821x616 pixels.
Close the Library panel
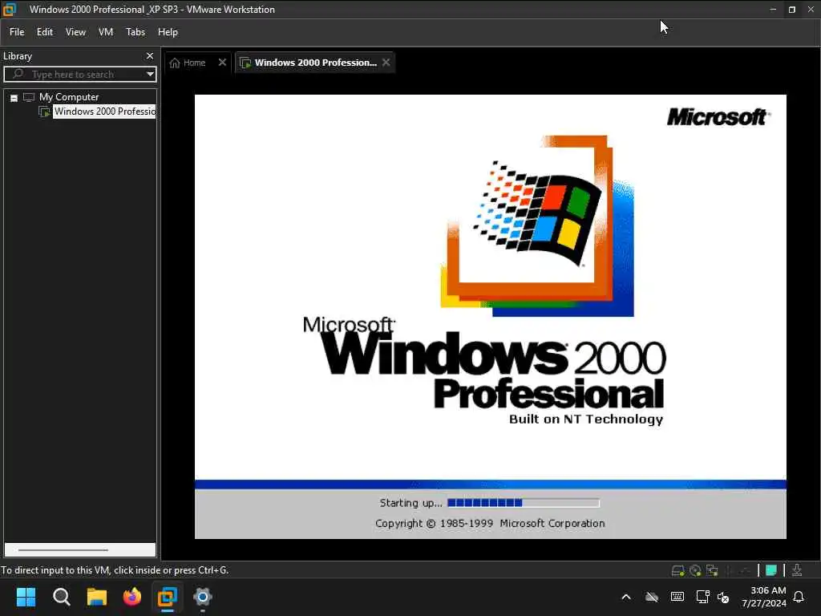coord(150,55)
